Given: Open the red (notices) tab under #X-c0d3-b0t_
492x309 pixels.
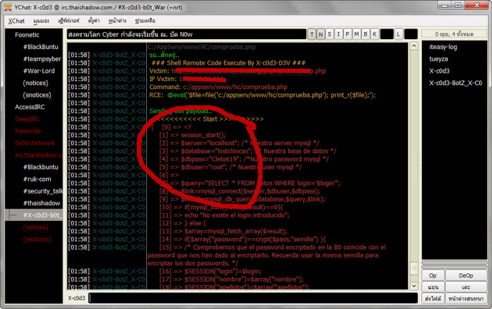Looking at the screenshot, I should click(x=36, y=227).
